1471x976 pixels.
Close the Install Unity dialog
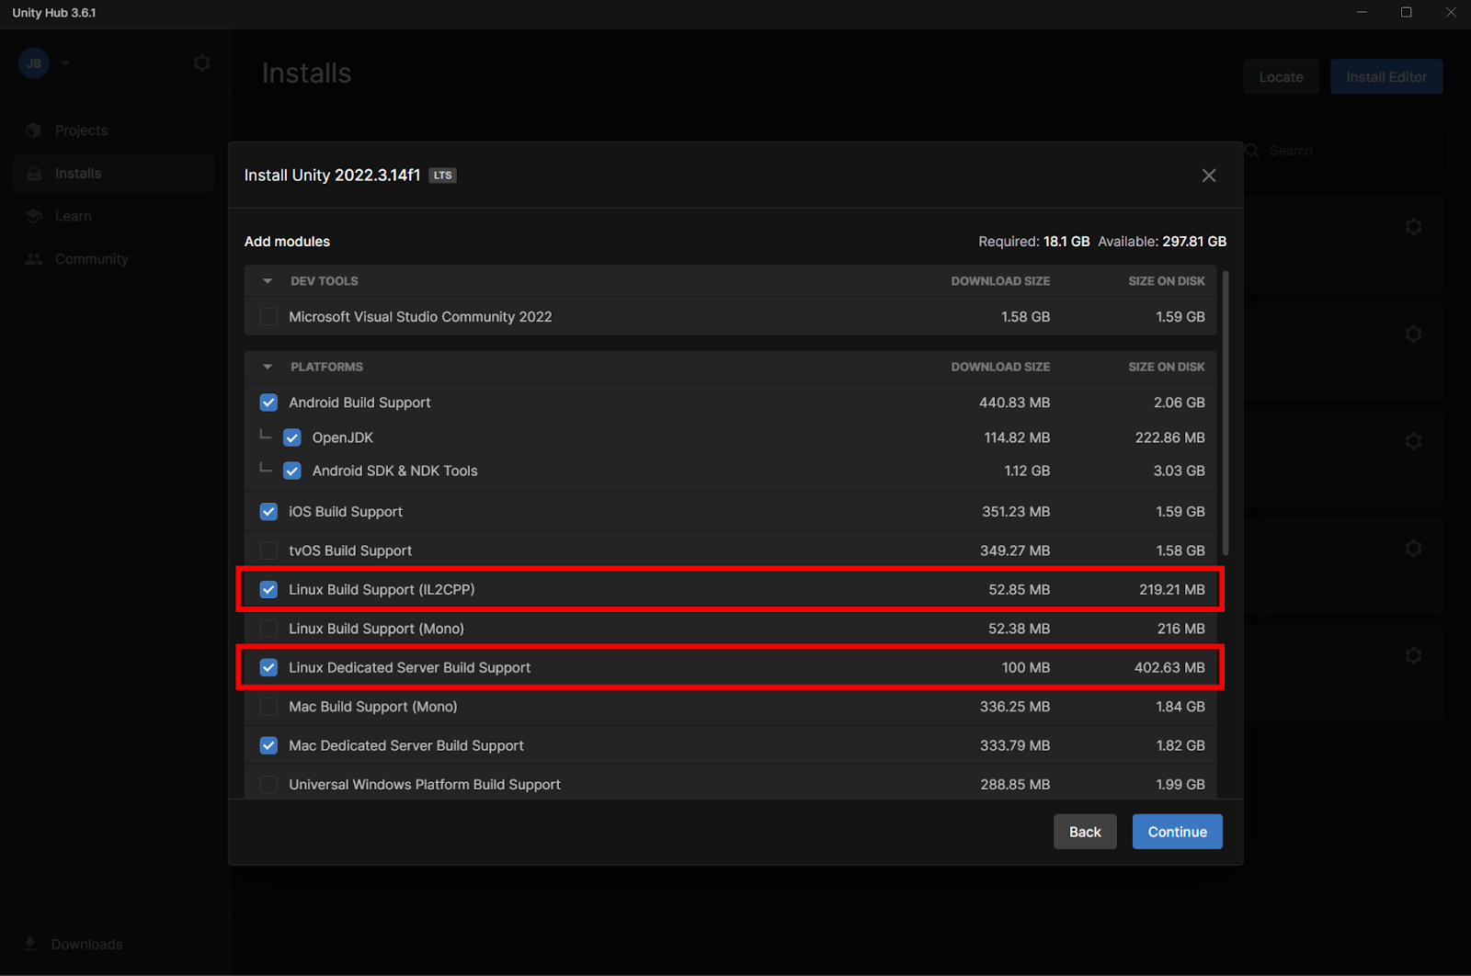point(1209,176)
